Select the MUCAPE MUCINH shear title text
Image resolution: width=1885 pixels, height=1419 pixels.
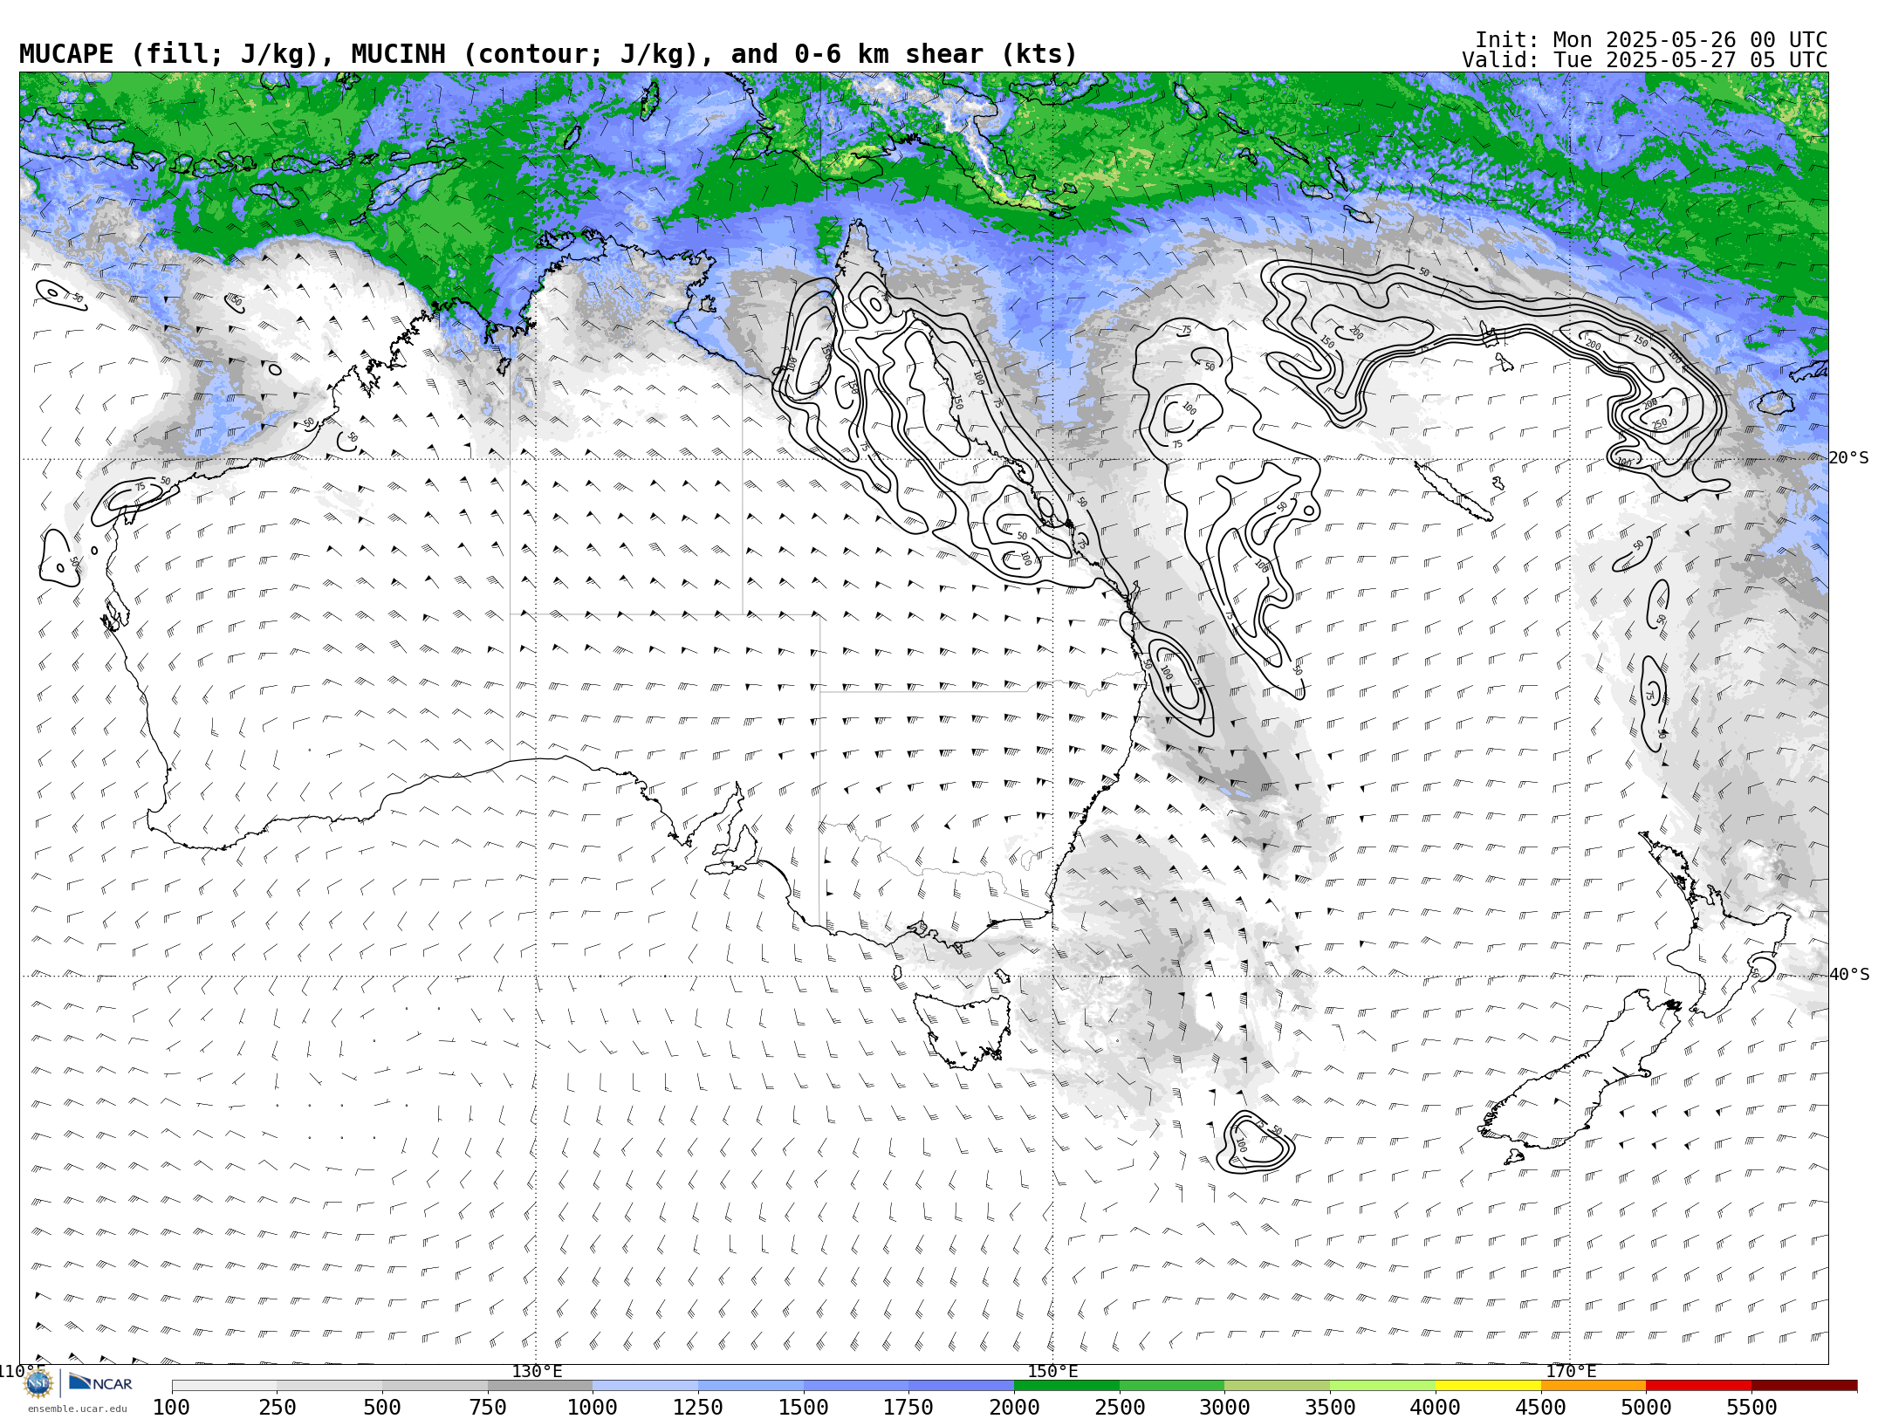(548, 54)
